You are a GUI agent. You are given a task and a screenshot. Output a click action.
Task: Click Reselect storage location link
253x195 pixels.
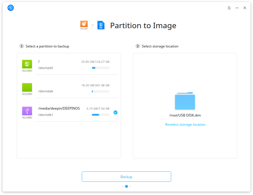tap(185, 125)
